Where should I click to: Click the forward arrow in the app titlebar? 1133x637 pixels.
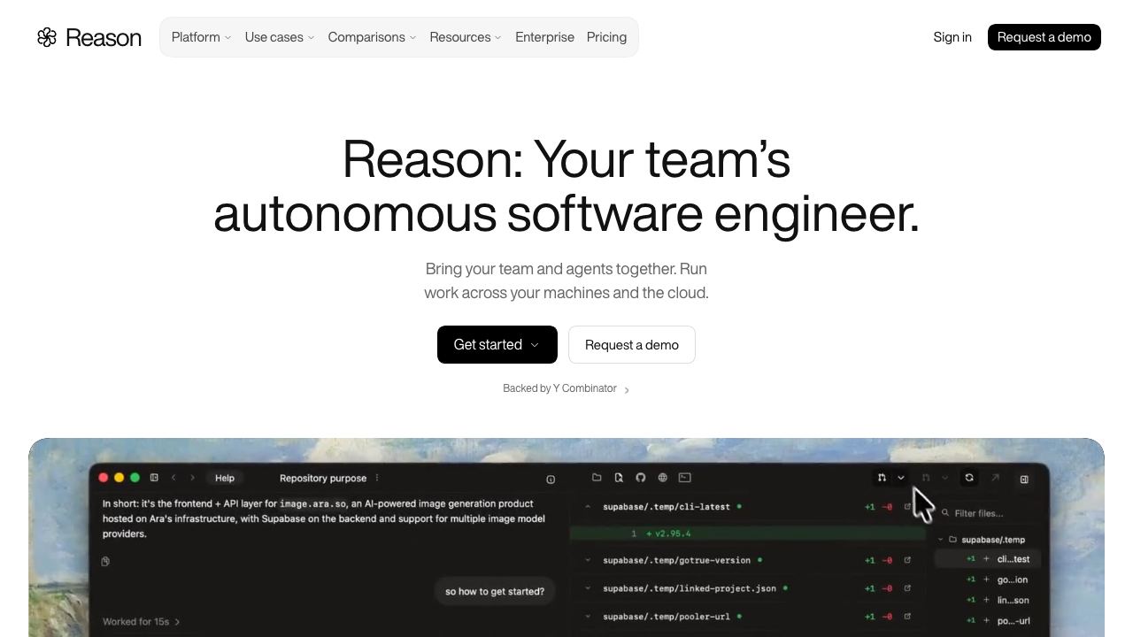[192, 478]
